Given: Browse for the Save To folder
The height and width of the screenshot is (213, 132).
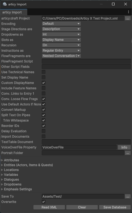Looking at the screenshot, I should [x=128, y=196].
